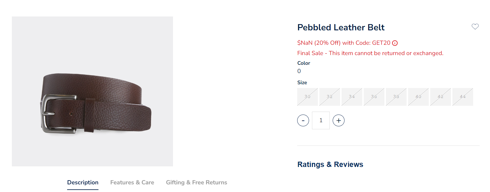Pick size 42

[x=441, y=97]
